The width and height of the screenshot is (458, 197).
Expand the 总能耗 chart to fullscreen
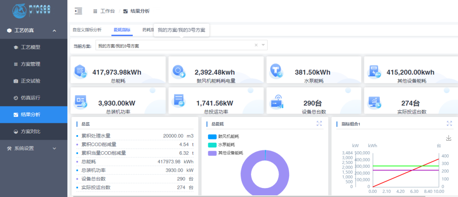tap(319, 124)
